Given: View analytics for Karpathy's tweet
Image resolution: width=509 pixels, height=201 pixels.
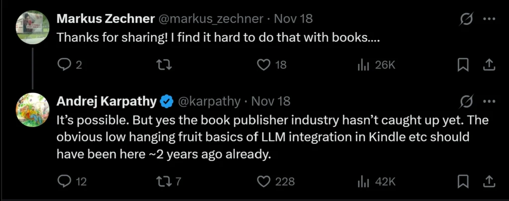Looking at the screenshot, I should coord(362,182).
